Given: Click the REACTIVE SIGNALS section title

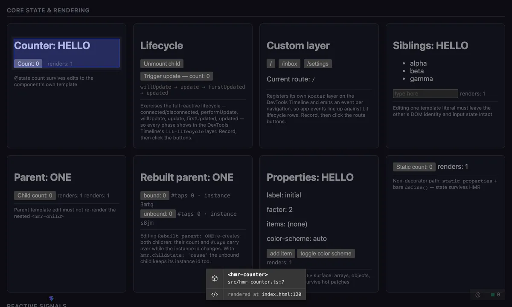Looking at the screenshot, I should (x=37, y=305).
